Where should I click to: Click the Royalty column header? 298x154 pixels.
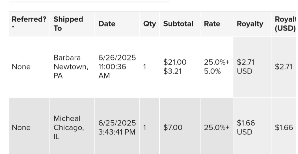(252, 24)
